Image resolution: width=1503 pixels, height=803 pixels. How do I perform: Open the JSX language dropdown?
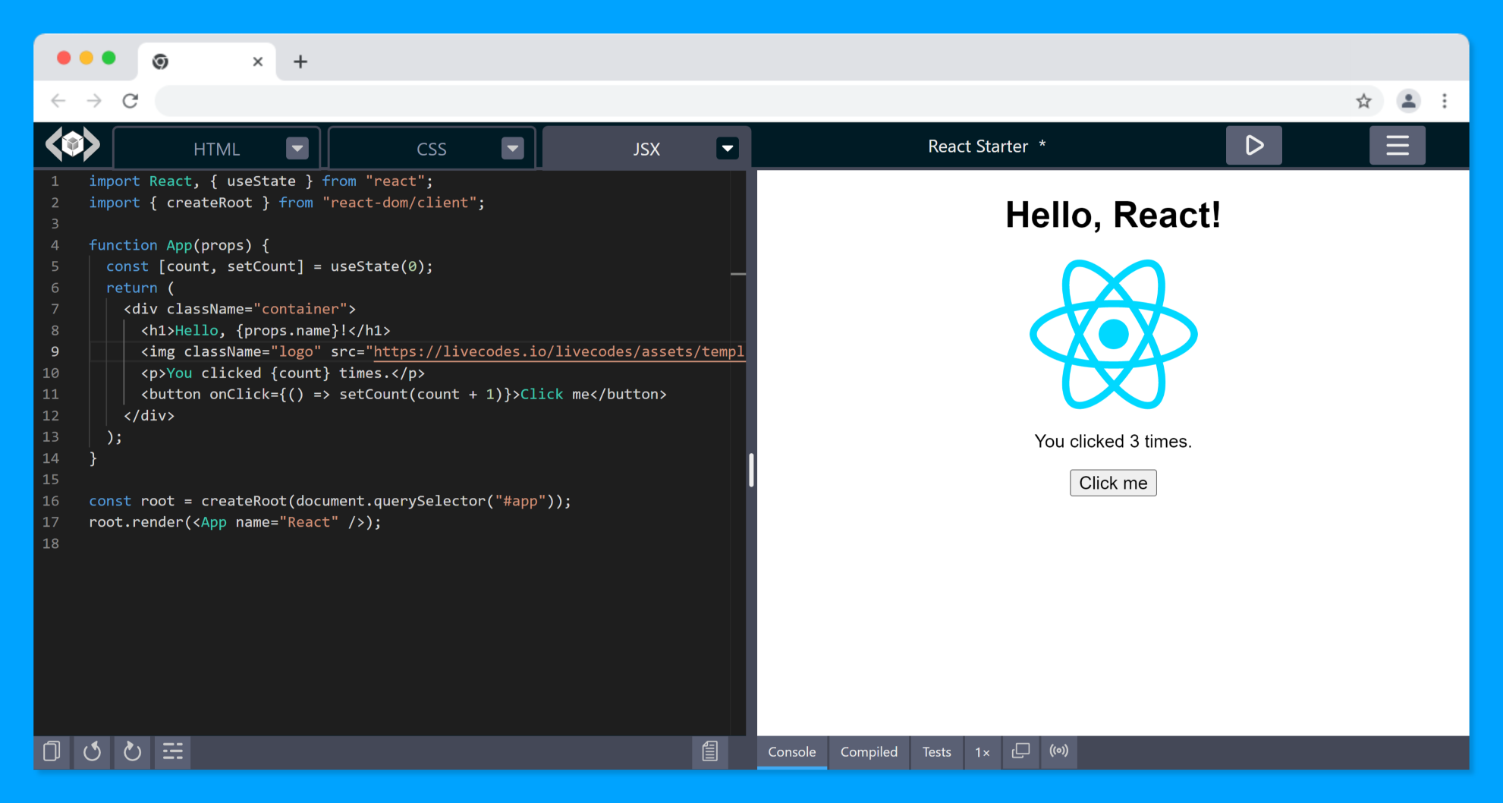coord(728,148)
